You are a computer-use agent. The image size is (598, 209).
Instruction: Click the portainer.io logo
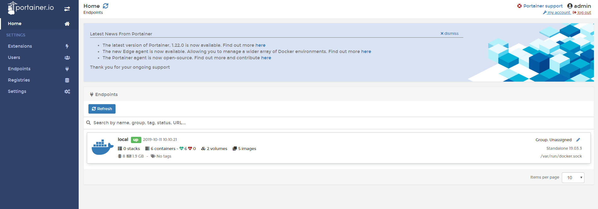[x=31, y=8]
